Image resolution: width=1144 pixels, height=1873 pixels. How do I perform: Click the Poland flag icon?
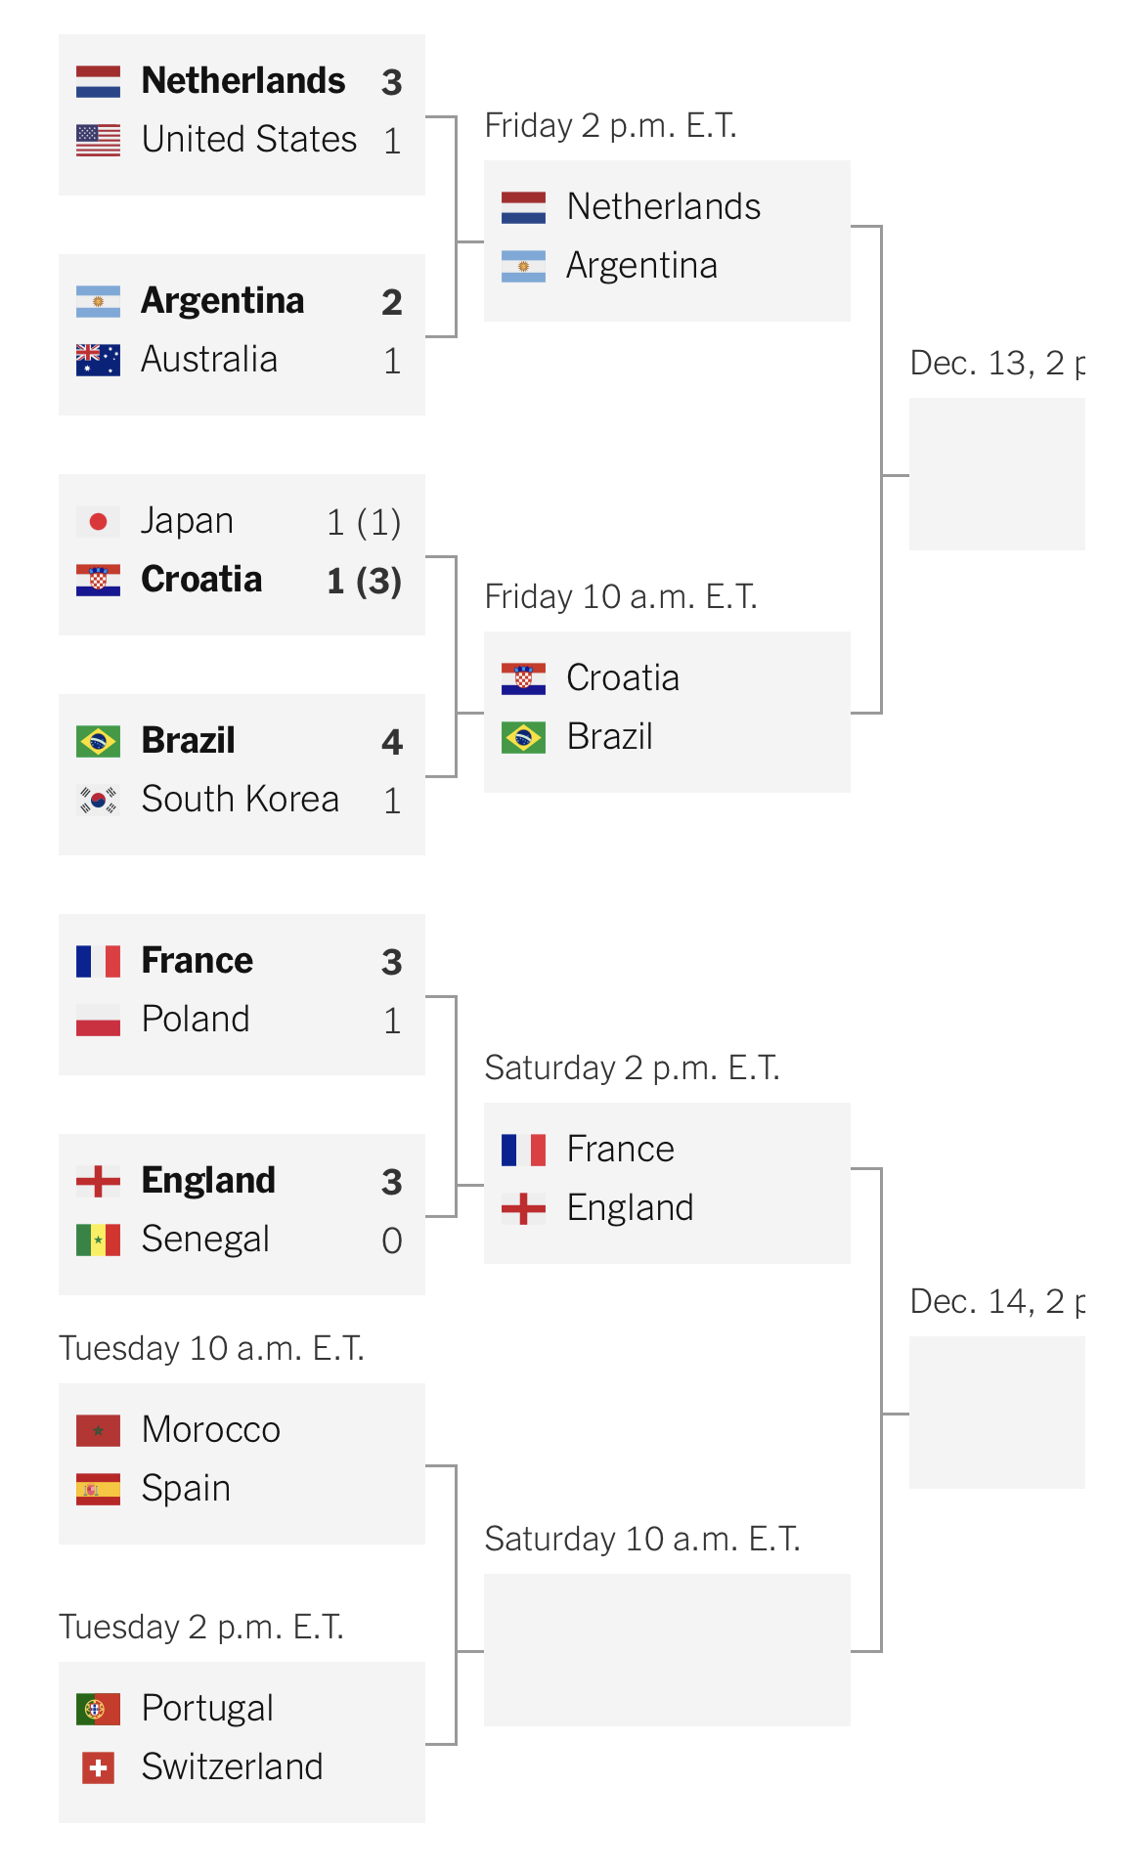pos(98,1020)
